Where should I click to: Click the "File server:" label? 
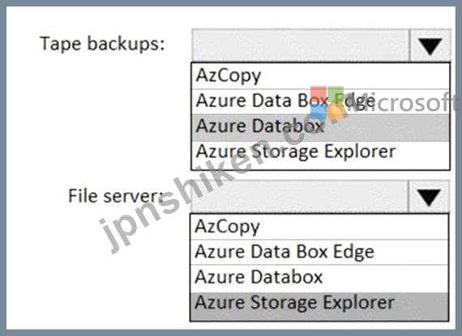(116, 196)
